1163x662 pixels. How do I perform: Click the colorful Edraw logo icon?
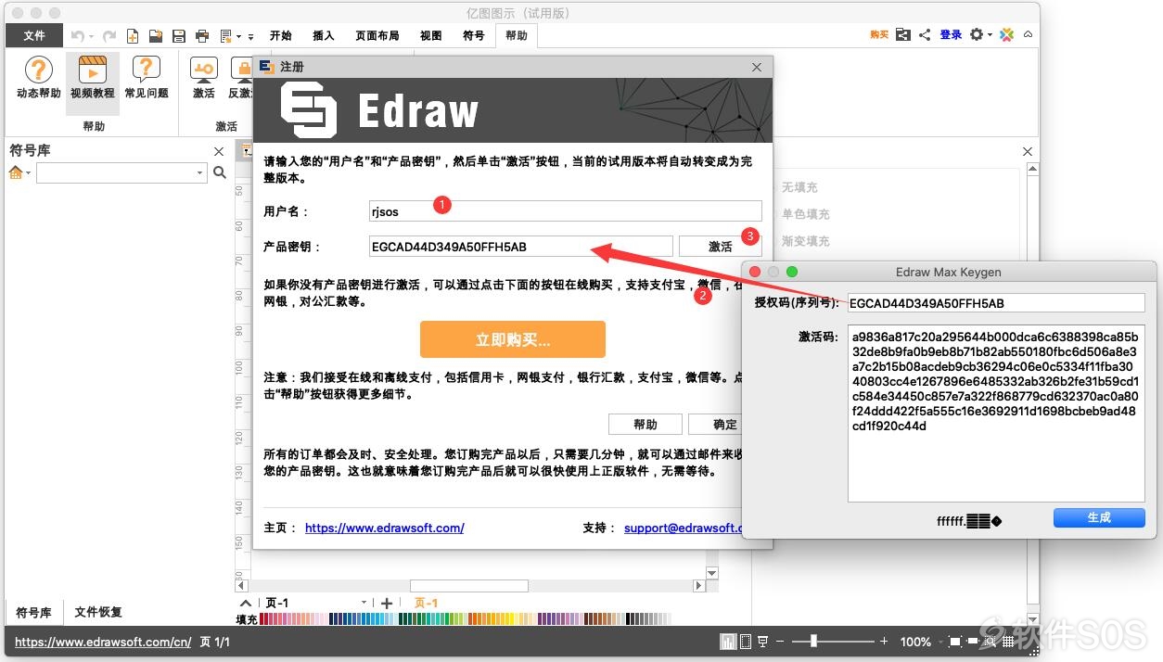(1009, 34)
